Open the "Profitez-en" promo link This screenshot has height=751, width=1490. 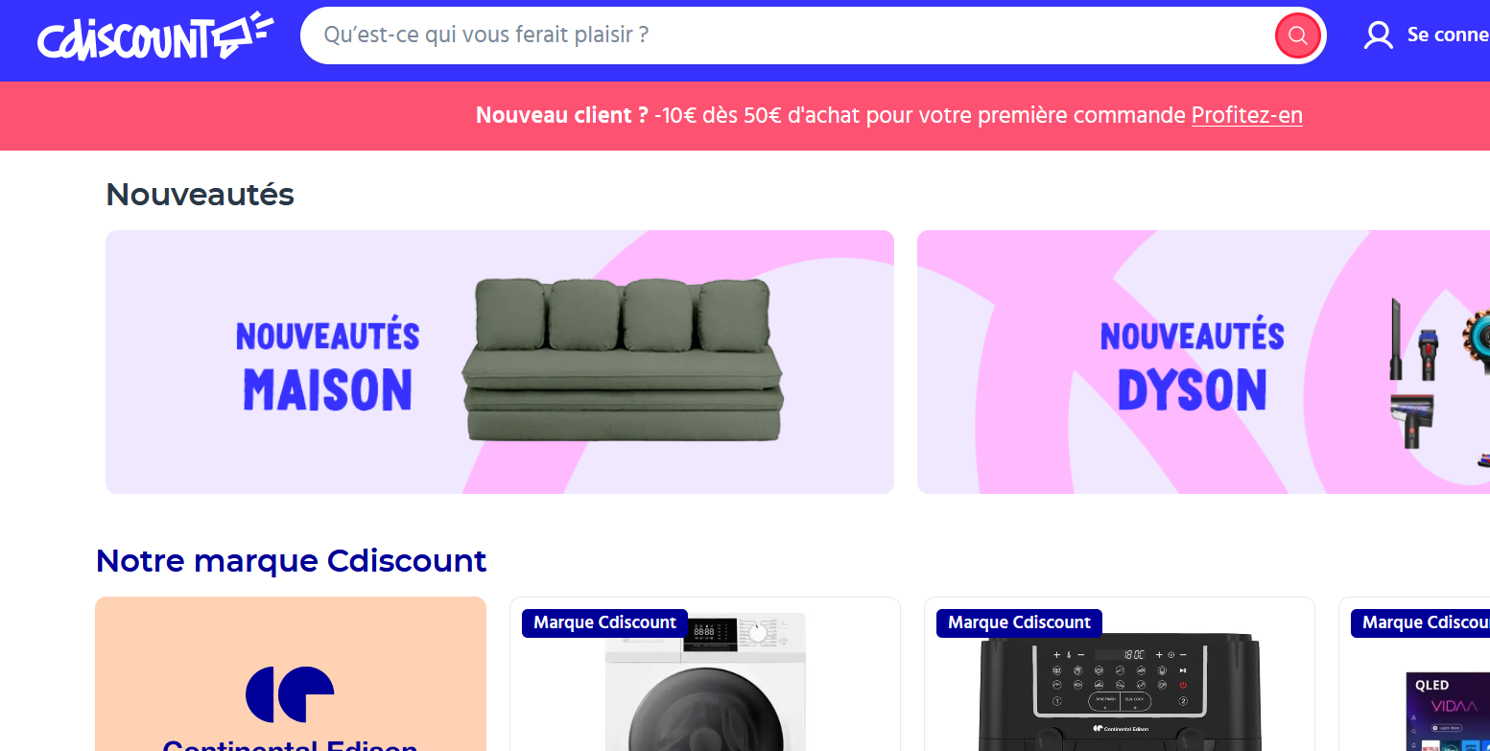pyautogui.click(x=1246, y=116)
